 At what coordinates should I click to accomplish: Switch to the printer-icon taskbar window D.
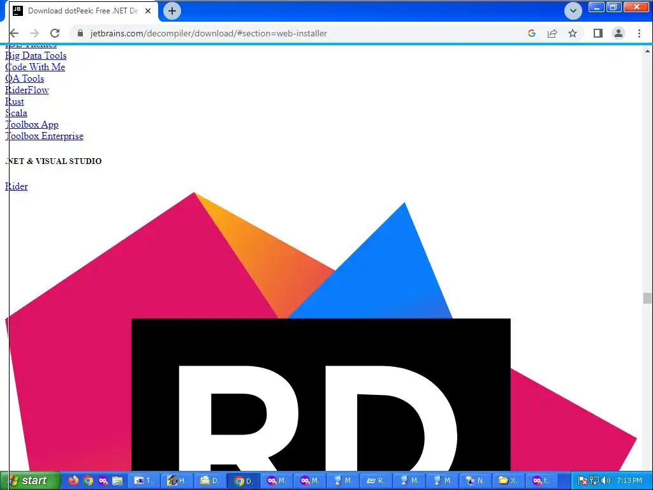pyautogui.click(x=210, y=481)
